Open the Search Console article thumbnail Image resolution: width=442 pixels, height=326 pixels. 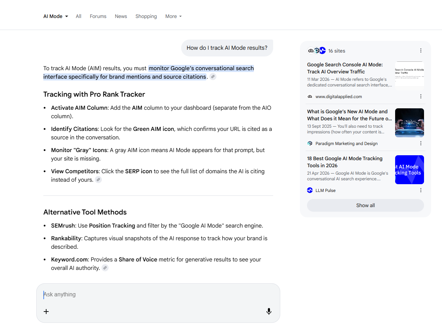click(x=410, y=76)
